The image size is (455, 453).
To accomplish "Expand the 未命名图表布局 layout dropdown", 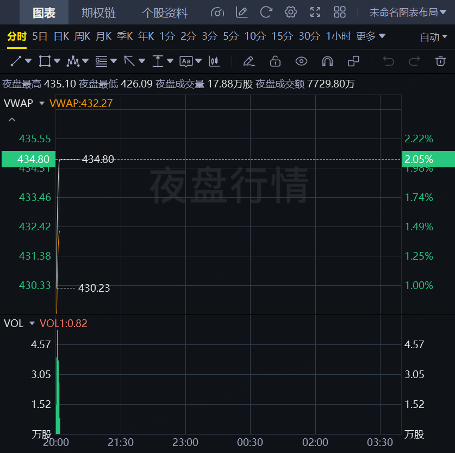I will (x=407, y=12).
